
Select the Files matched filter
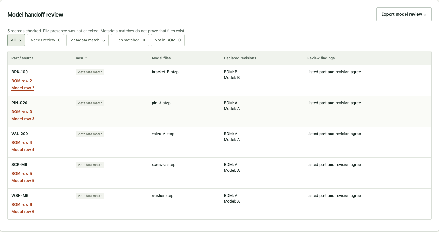130,40
